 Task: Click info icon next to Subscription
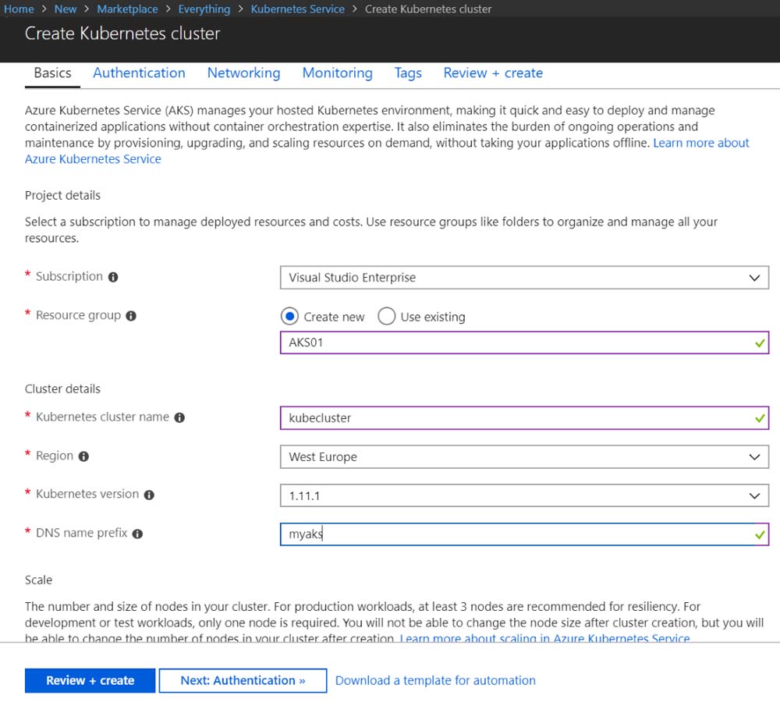113,277
